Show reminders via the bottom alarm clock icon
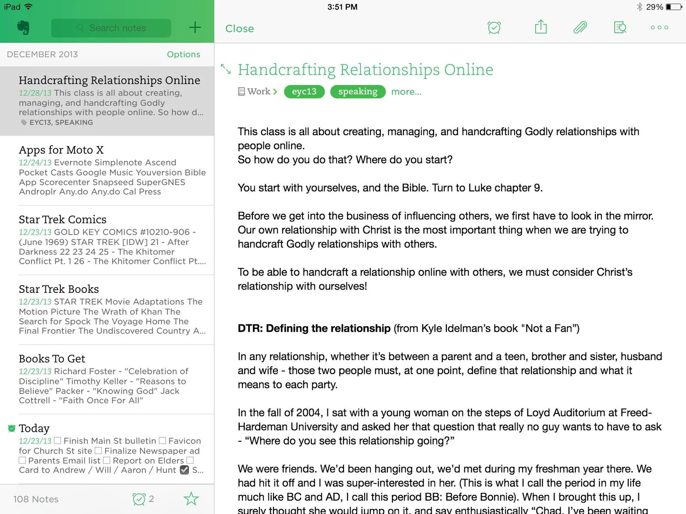The width and height of the screenshot is (686, 514). point(139,499)
